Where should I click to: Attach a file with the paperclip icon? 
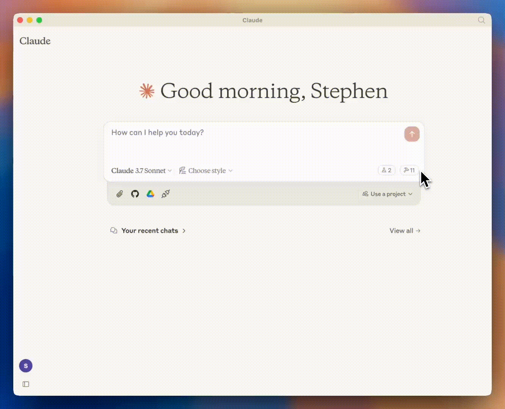pyautogui.click(x=119, y=194)
